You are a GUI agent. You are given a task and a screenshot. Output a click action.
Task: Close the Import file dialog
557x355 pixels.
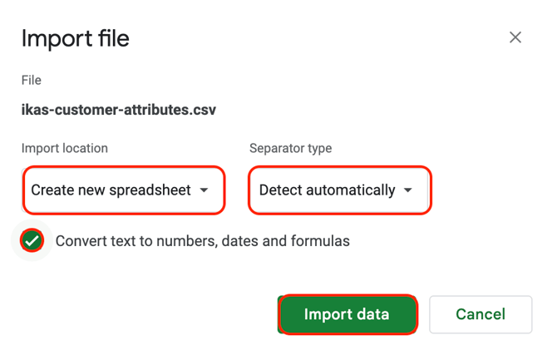click(515, 37)
